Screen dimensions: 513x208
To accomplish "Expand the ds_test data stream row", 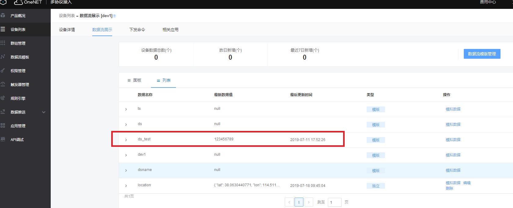I will [126, 140].
